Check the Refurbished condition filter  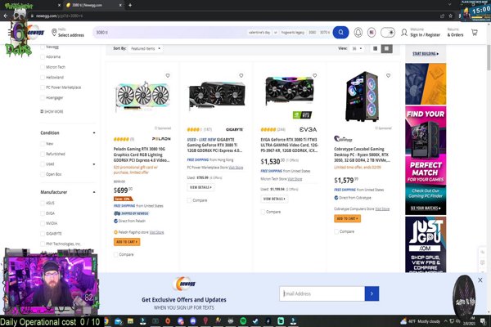(43, 154)
